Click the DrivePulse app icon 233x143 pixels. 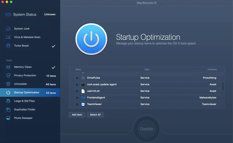click(x=83, y=78)
